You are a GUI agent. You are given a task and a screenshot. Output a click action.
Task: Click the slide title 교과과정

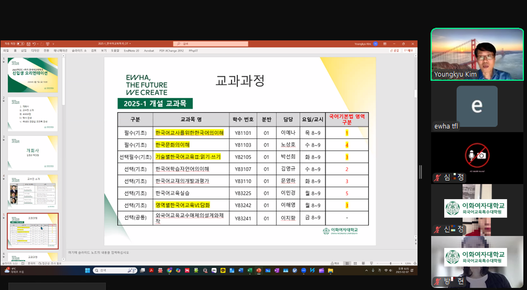[x=240, y=80]
